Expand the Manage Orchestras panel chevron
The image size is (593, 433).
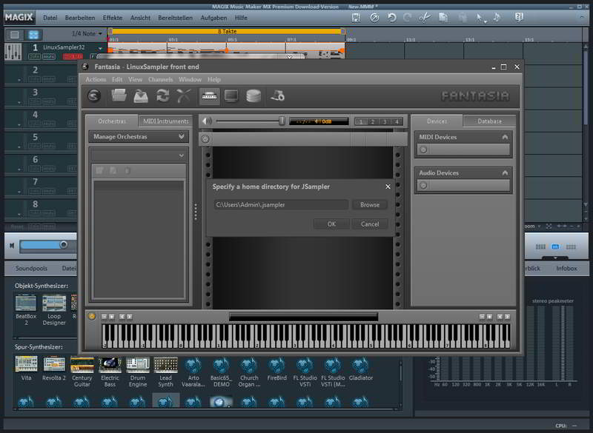181,136
